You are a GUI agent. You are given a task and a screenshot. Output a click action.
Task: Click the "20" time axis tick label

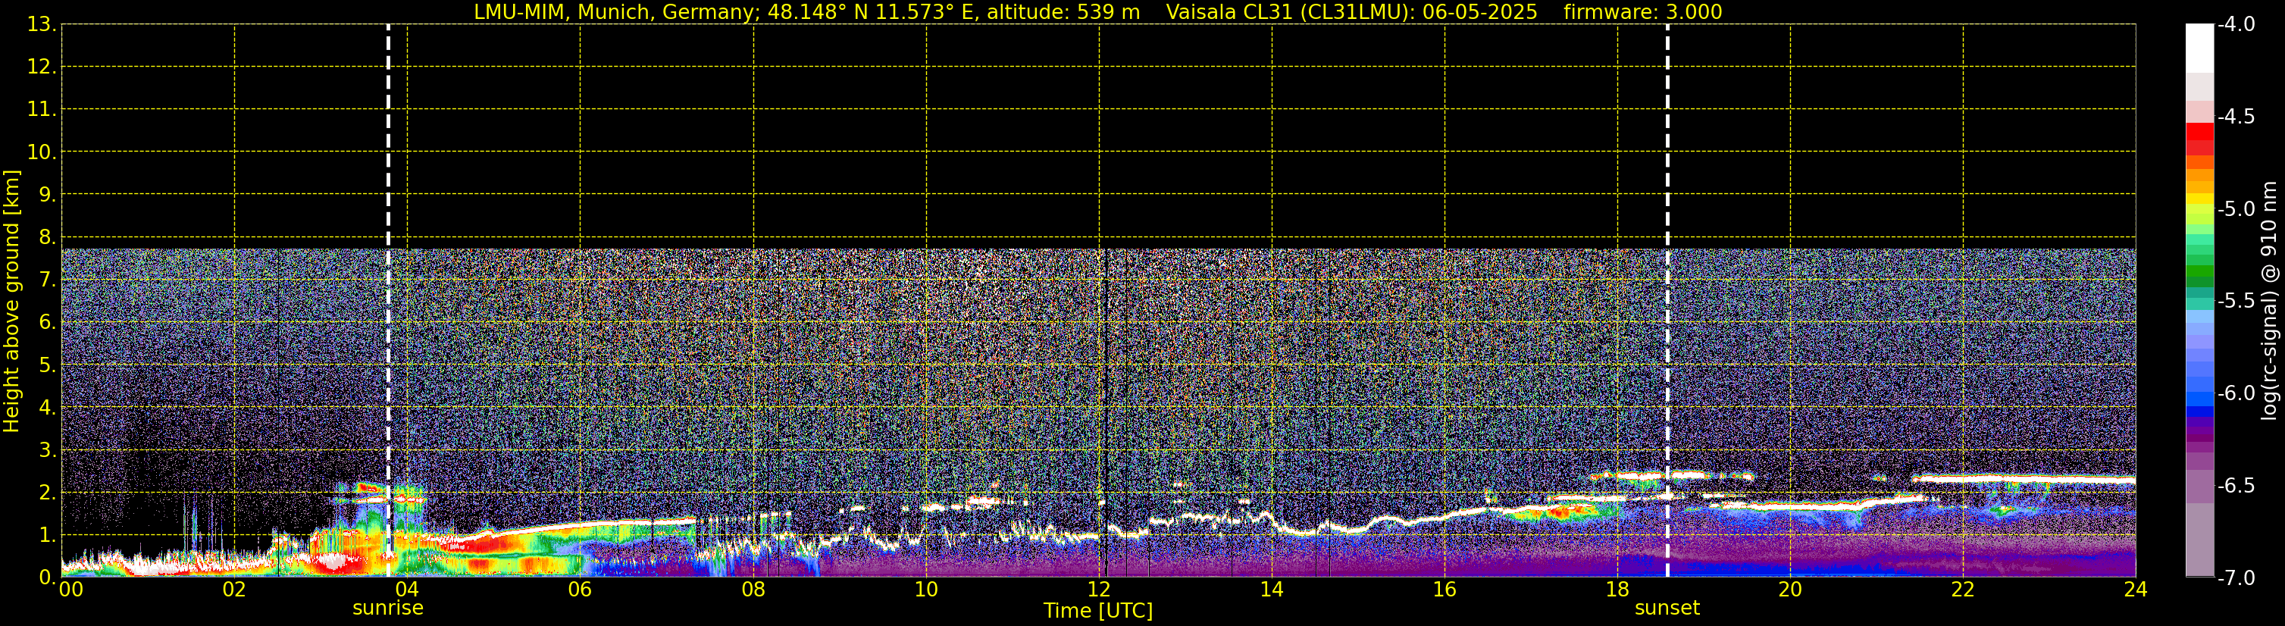(x=1790, y=590)
